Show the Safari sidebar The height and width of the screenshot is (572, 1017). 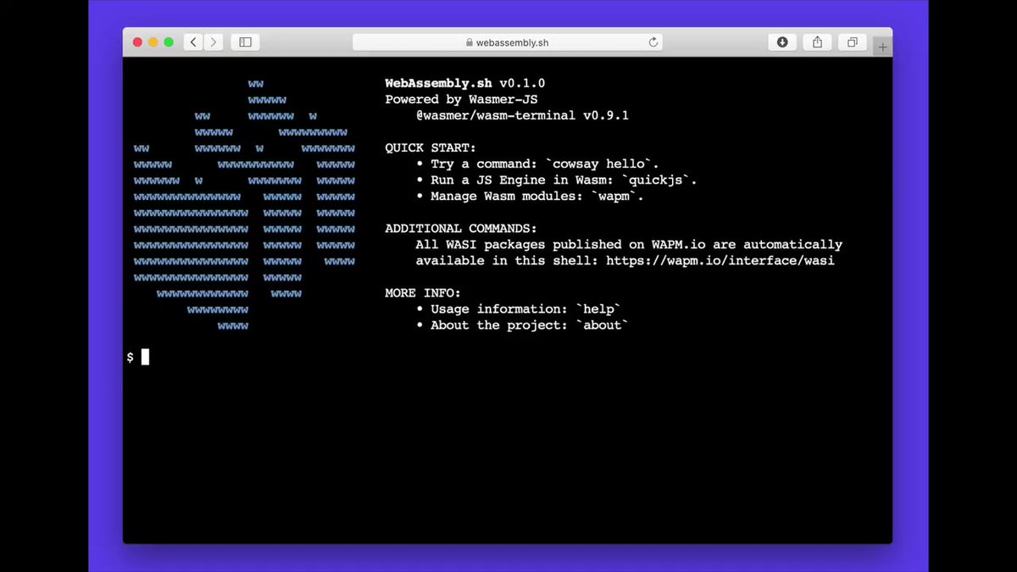click(245, 42)
